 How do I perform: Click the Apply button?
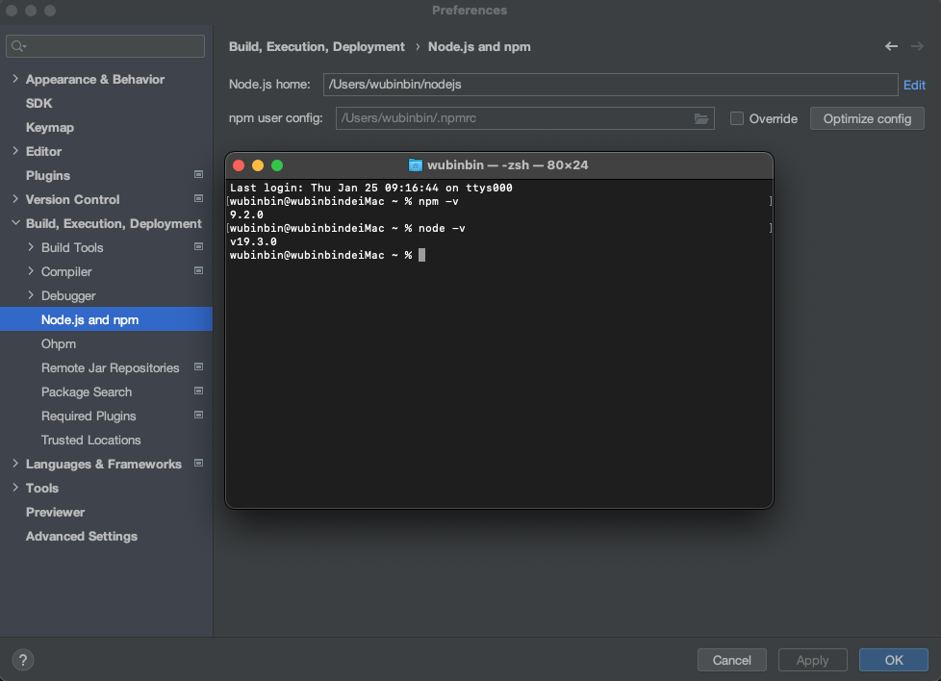pos(813,660)
